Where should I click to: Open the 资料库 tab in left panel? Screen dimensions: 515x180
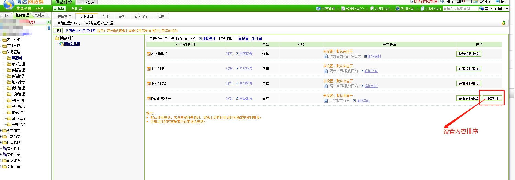[x=39, y=15]
